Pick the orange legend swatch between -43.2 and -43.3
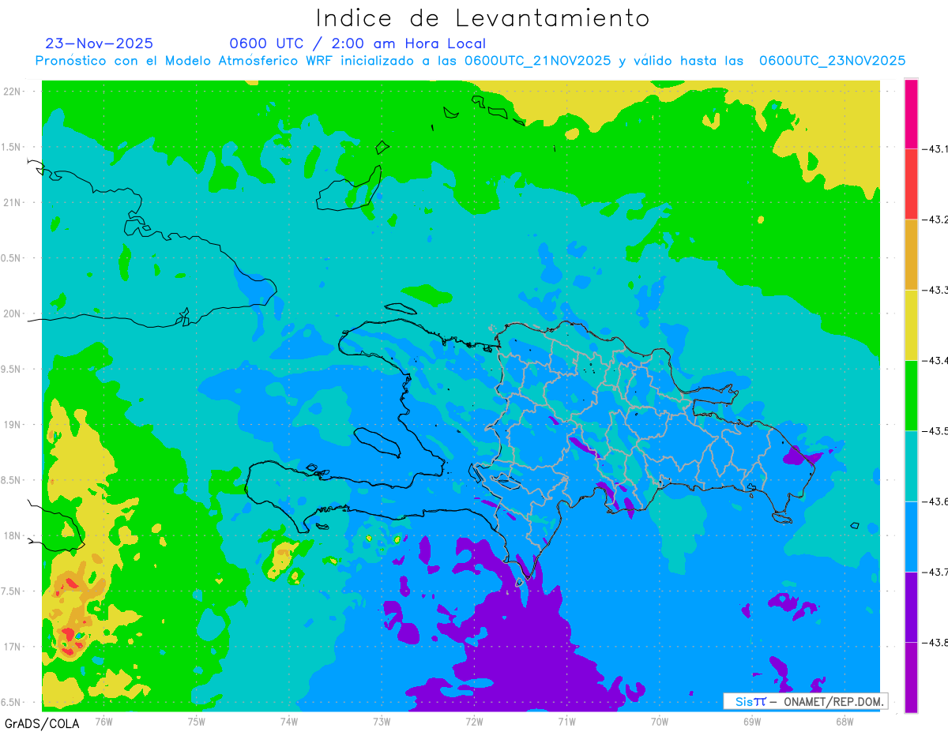This screenshot has height=732, width=948. tap(911, 254)
